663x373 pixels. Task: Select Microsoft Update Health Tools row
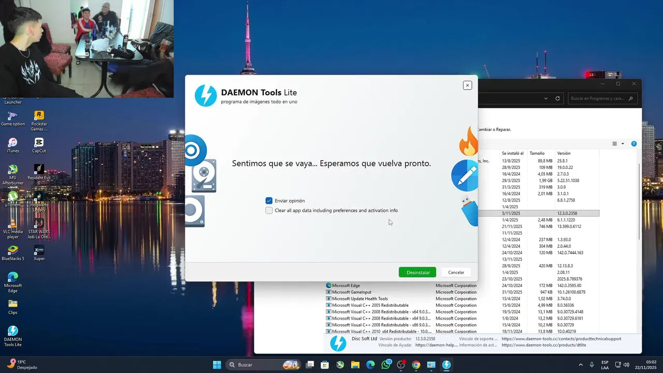tap(462, 299)
